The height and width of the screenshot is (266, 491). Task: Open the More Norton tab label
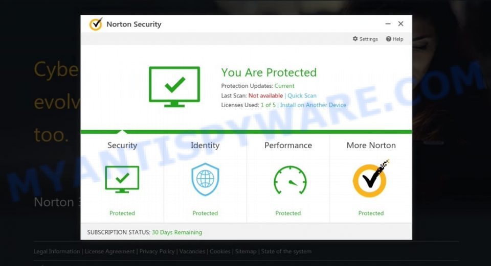click(x=371, y=146)
